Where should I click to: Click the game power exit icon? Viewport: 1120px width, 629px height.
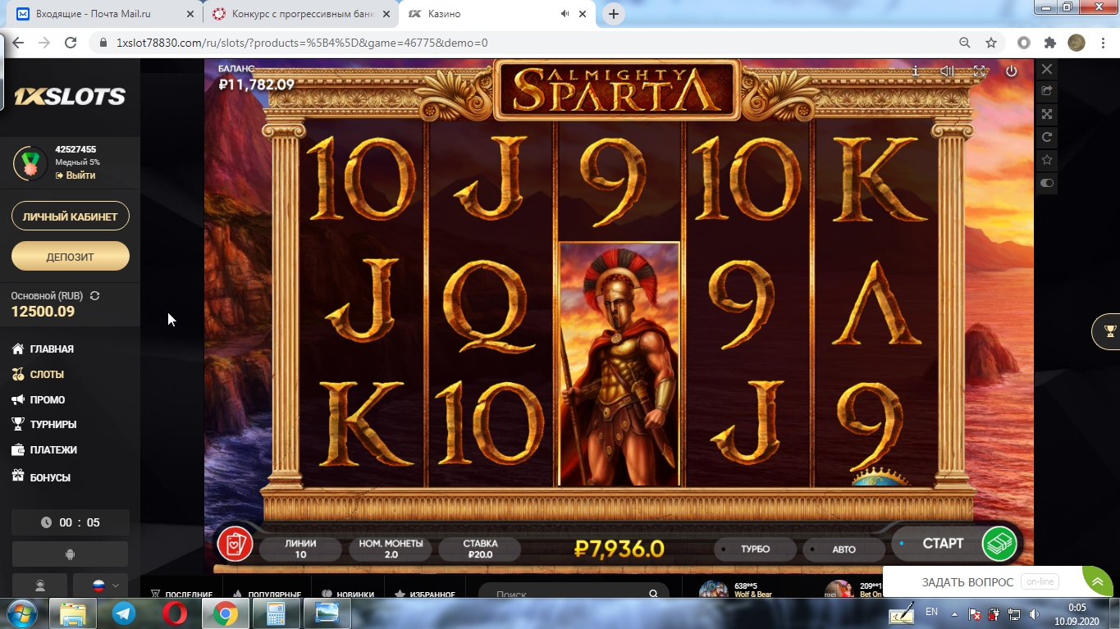(1011, 71)
